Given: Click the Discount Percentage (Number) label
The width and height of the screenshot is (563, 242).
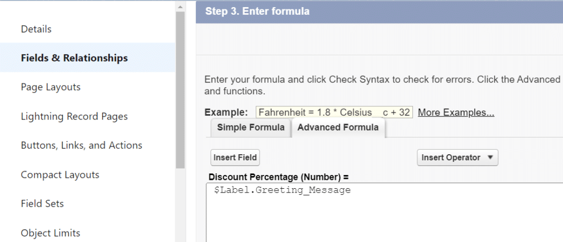Looking at the screenshot, I should (279, 177).
